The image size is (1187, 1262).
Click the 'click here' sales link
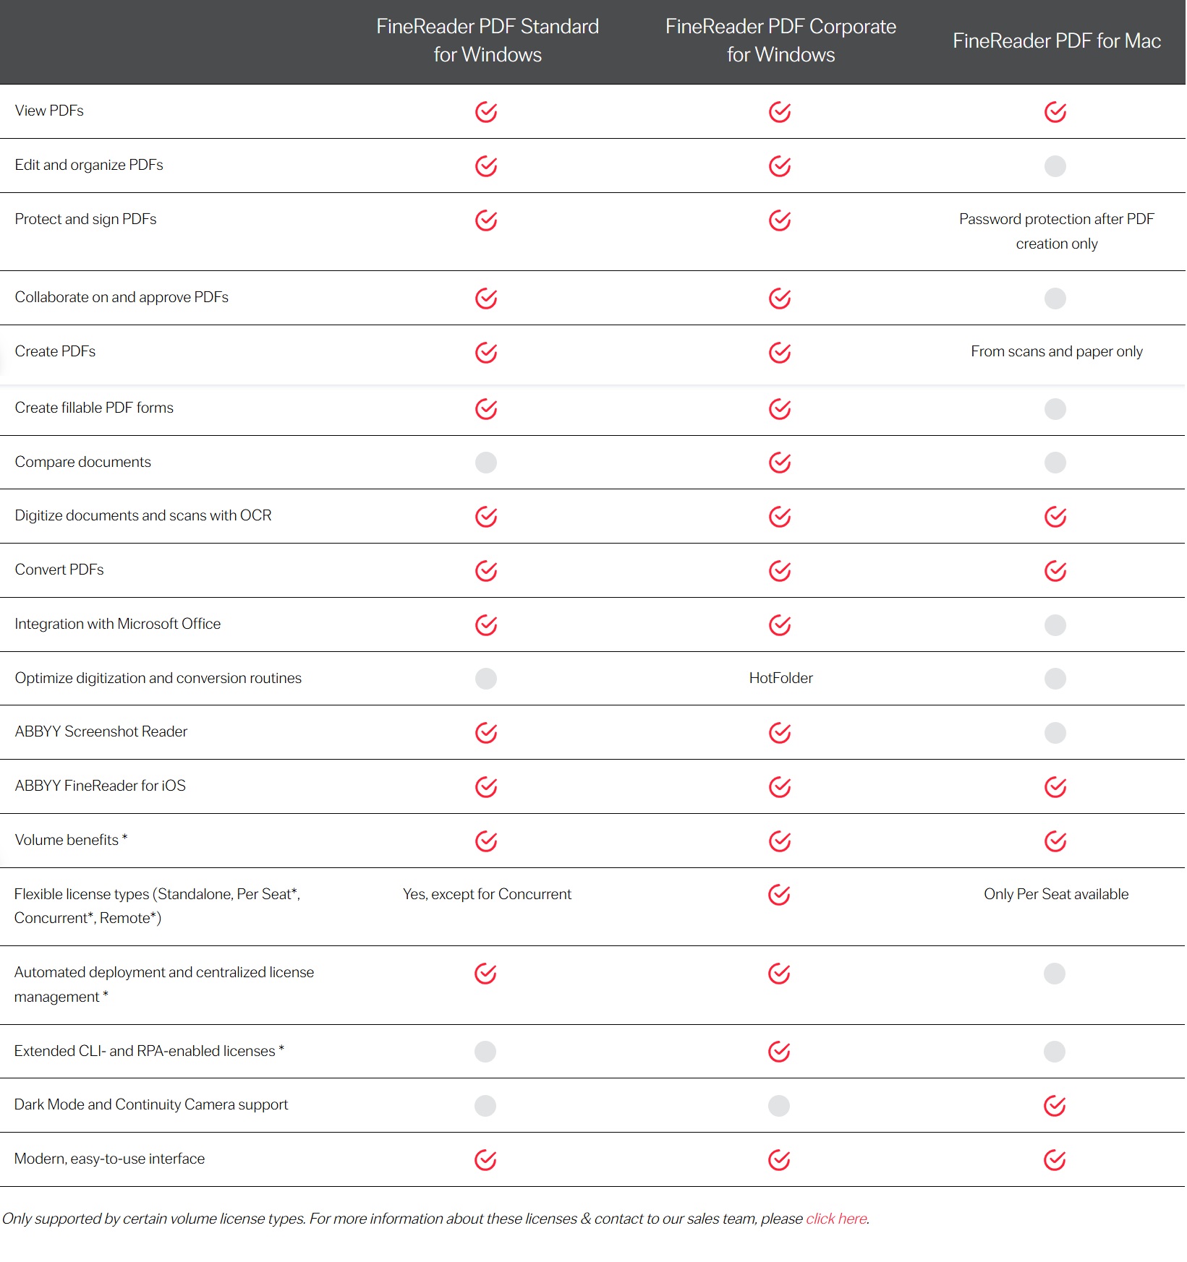836,1219
